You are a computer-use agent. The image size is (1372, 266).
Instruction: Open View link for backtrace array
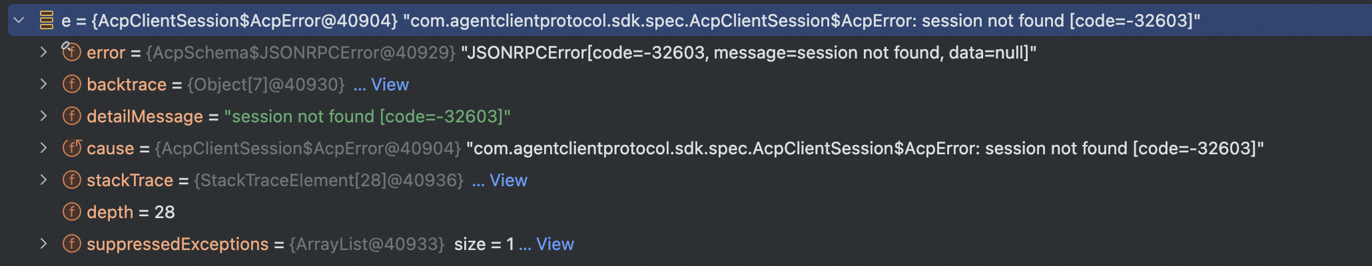pyautogui.click(x=389, y=84)
